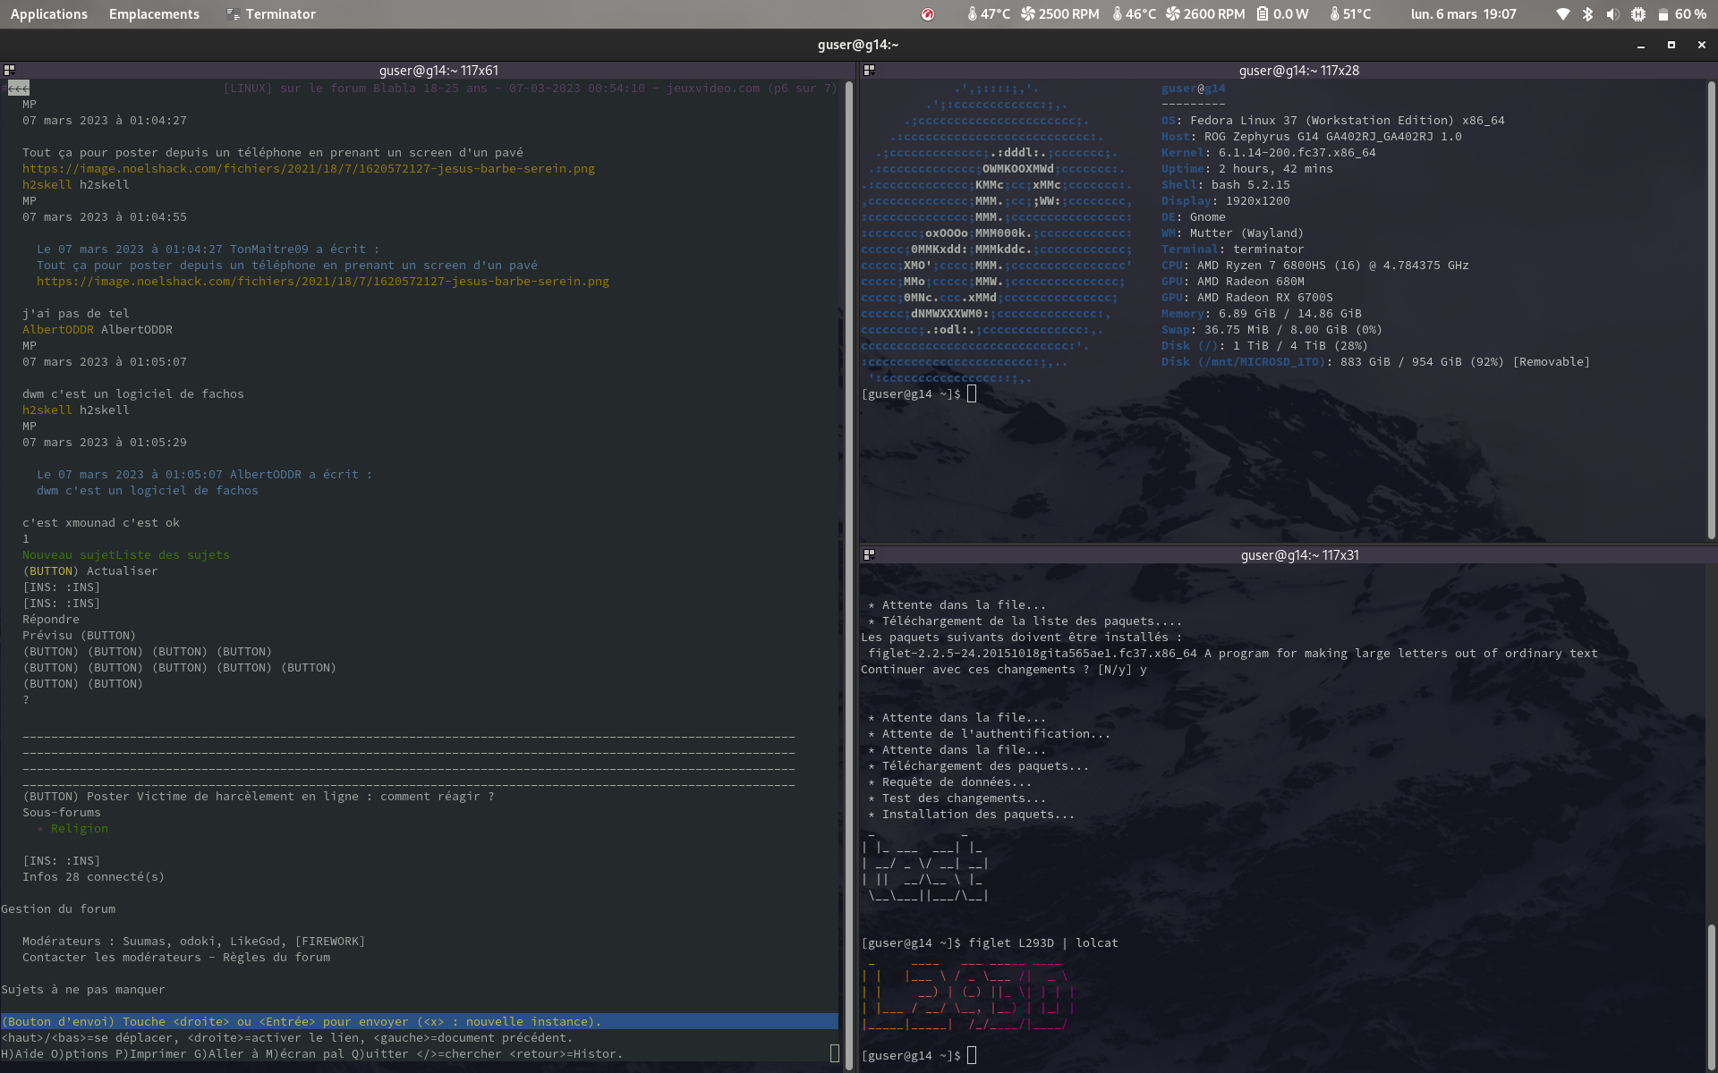Click the 'Kernel: 6.1.14-200.fc37' line
The image size is (1718, 1073).
1269,152
